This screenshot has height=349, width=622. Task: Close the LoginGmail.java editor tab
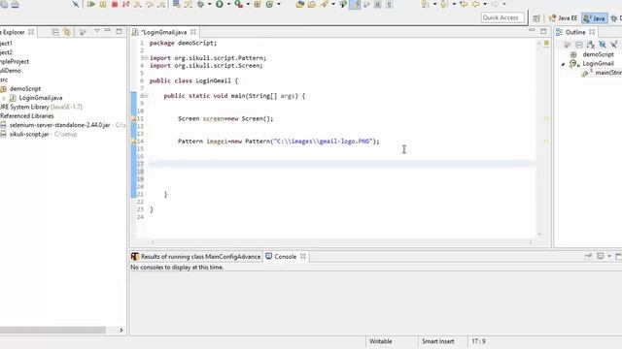(x=193, y=32)
